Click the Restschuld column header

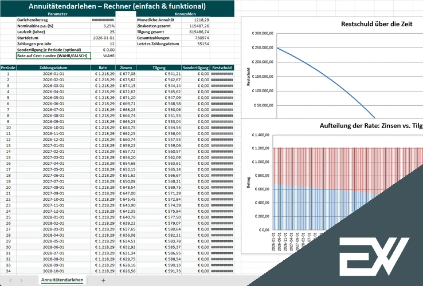[x=222, y=68]
